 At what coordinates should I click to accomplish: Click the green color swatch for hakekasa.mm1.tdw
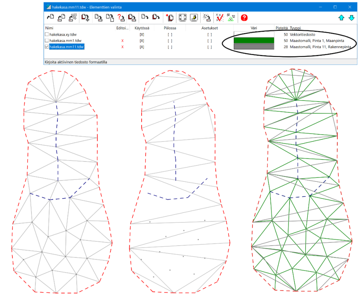click(253, 41)
